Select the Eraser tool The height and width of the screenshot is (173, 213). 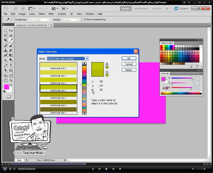pos(6,55)
